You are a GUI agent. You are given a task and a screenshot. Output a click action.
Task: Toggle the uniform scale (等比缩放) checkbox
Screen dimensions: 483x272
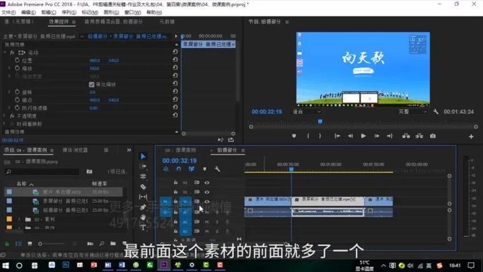[92, 84]
